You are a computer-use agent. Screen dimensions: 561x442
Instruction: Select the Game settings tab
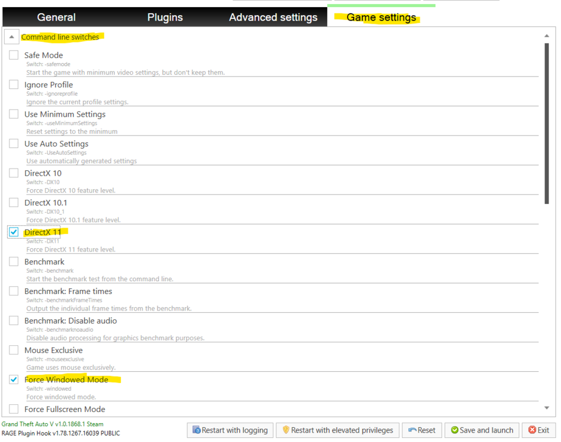[x=381, y=17]
